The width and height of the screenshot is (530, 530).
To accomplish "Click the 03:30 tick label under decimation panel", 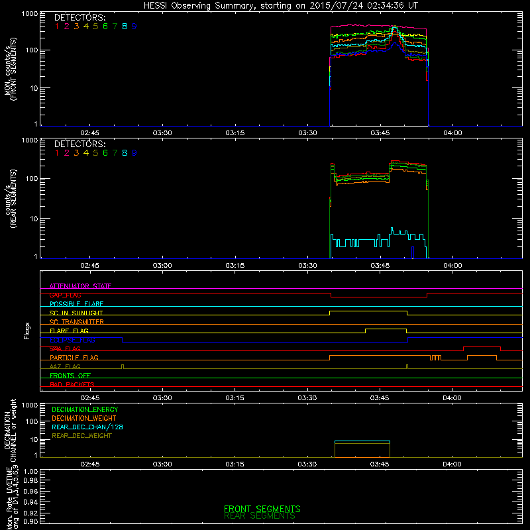I will point(307,464).
